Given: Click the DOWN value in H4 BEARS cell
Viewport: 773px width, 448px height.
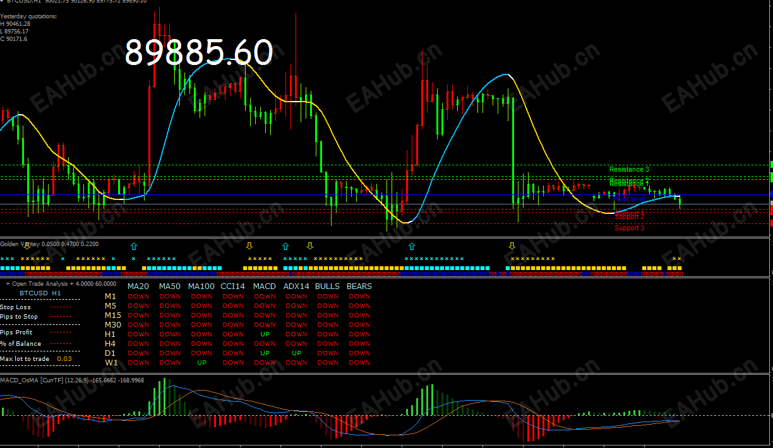Looking at the screenshot, I should tap(359, 344).
